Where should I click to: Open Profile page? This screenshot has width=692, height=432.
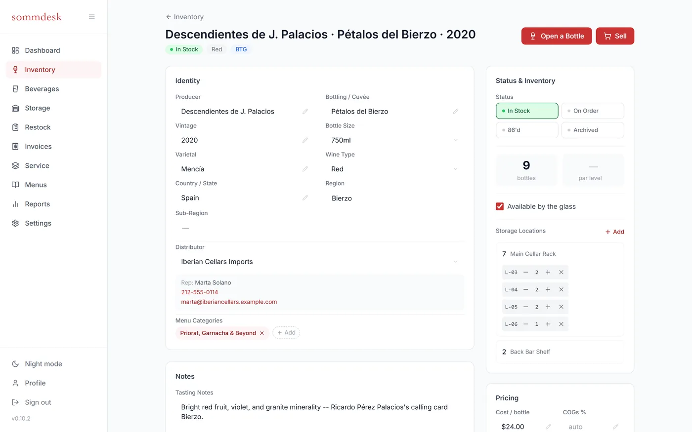click(x=53, y=383)
